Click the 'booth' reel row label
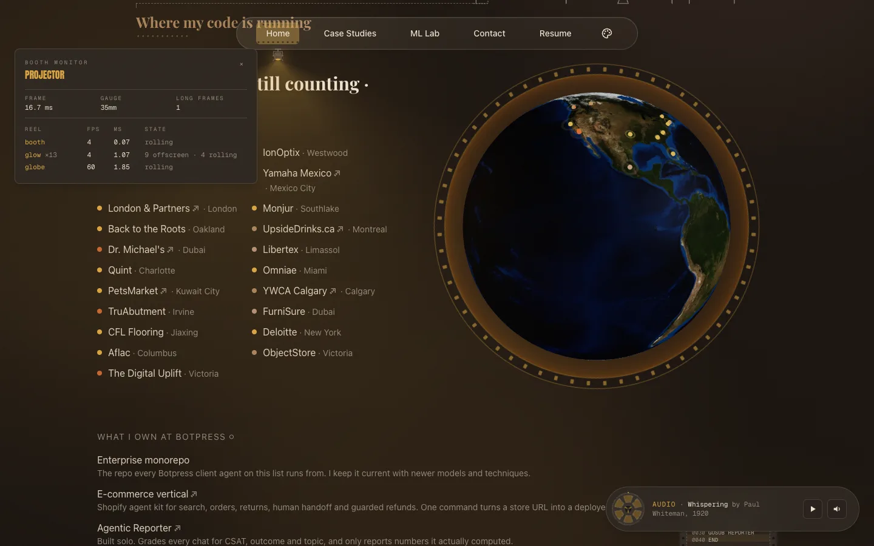Viewport: 874px width, 546px height. coord(35,143)
